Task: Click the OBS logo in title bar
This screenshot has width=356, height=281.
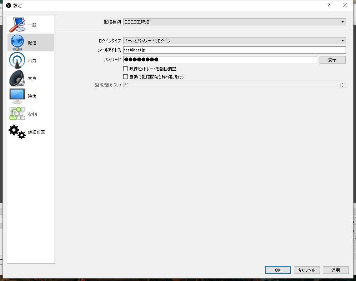Action: [9, 5]
